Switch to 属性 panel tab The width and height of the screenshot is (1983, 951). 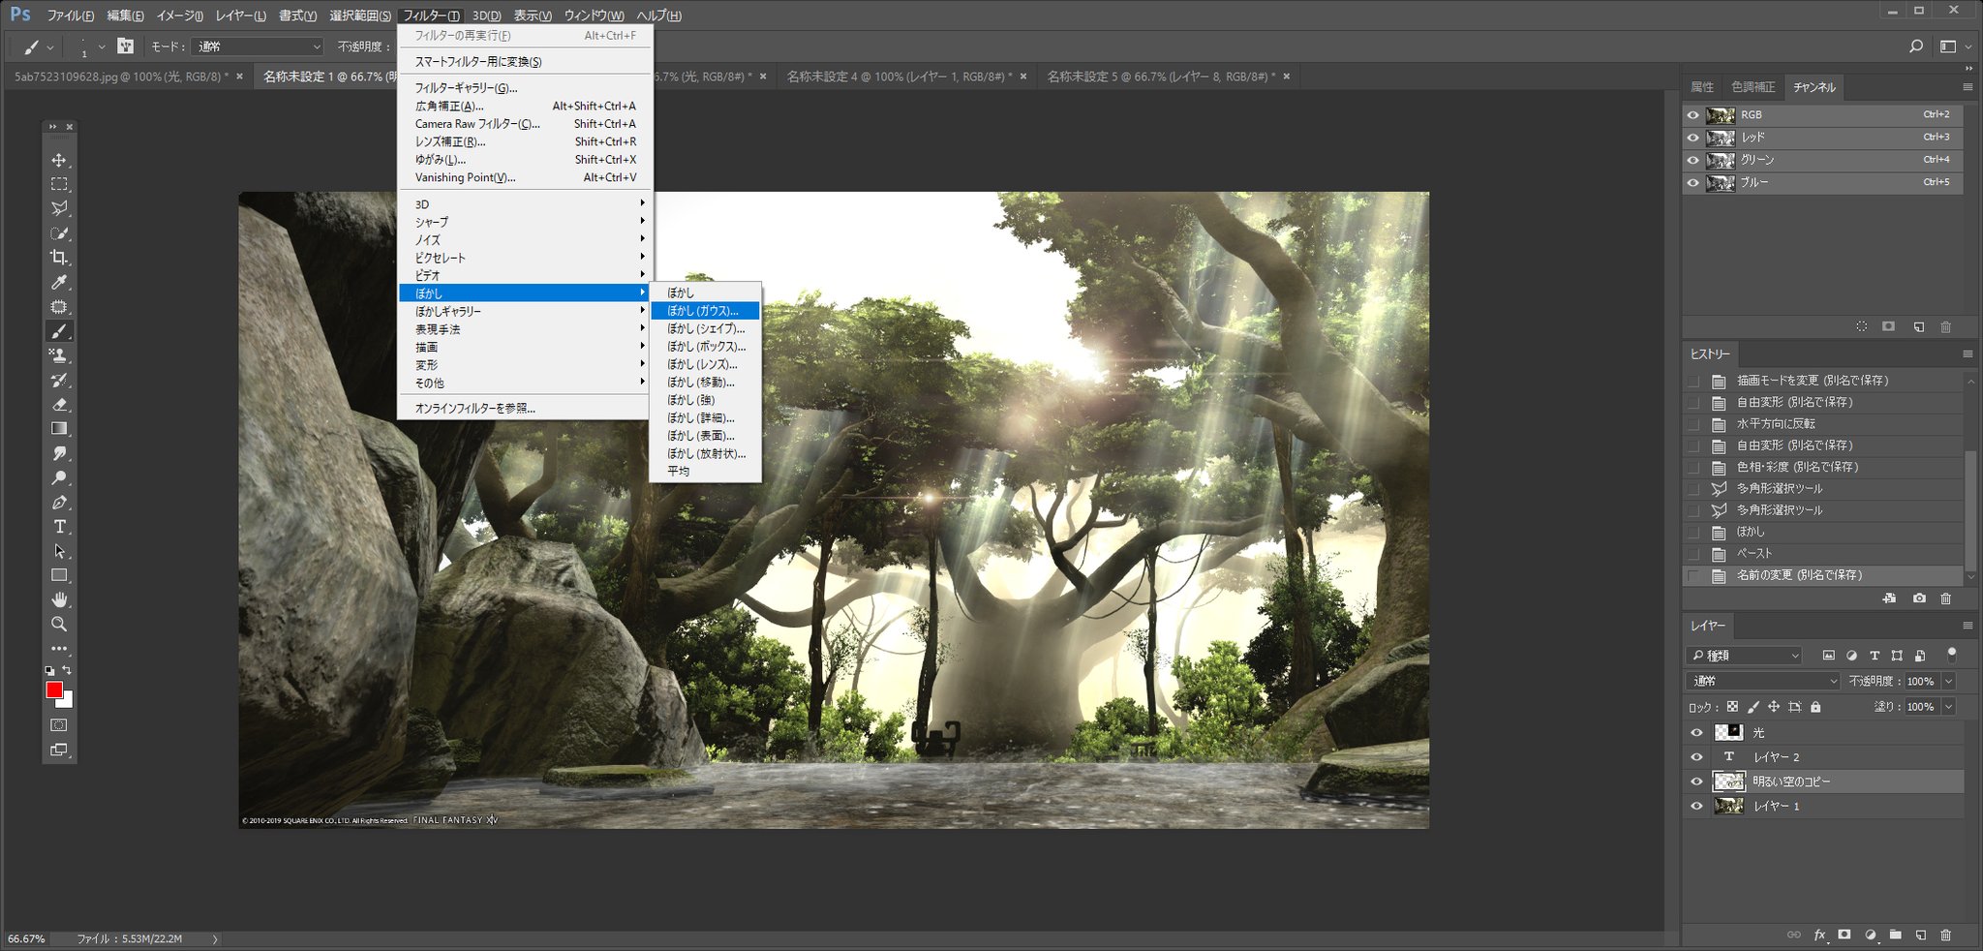1702,87
